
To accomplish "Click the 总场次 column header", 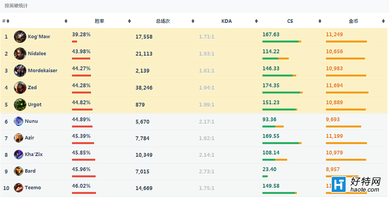I will (x=163, y=21).
